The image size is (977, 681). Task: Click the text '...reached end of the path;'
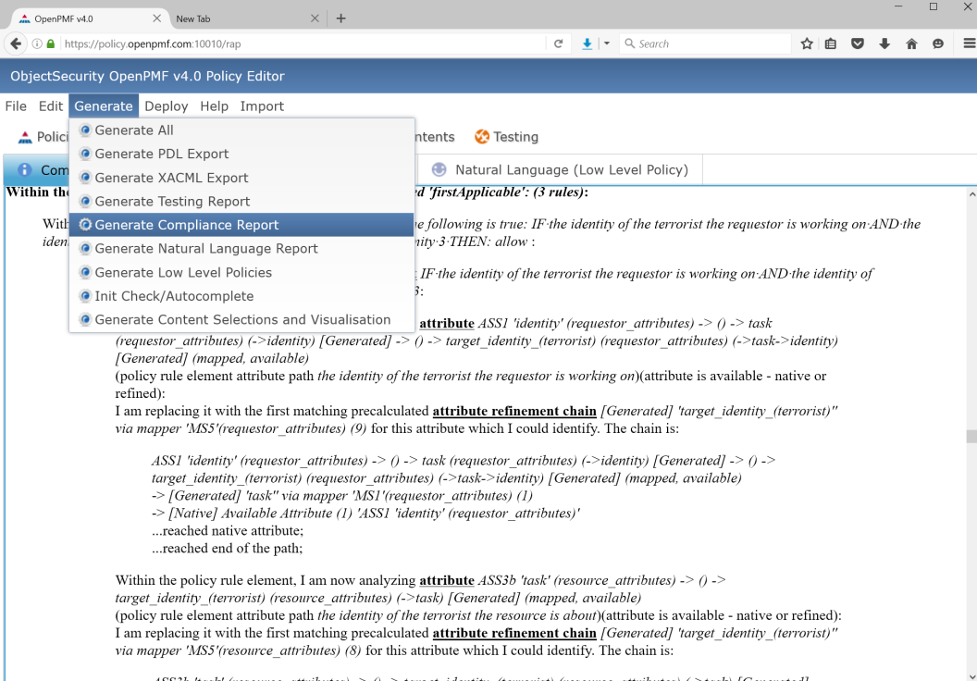(x=227, y=549)
